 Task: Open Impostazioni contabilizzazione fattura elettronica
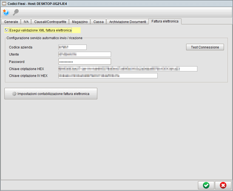tap(51, 94)
